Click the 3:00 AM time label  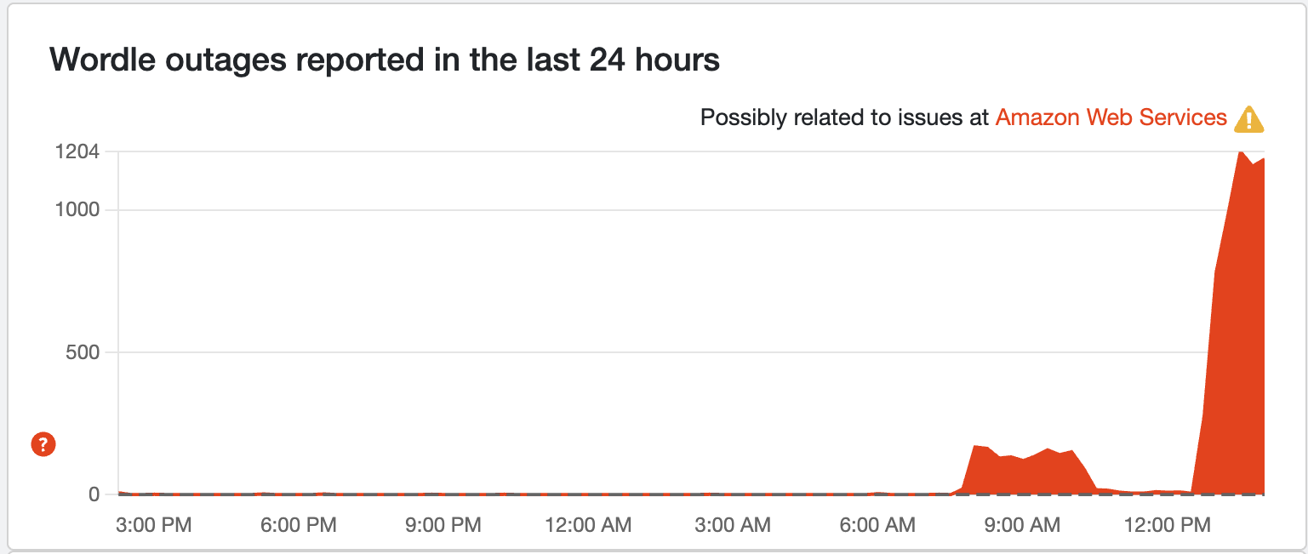click(x=733, y=525)
